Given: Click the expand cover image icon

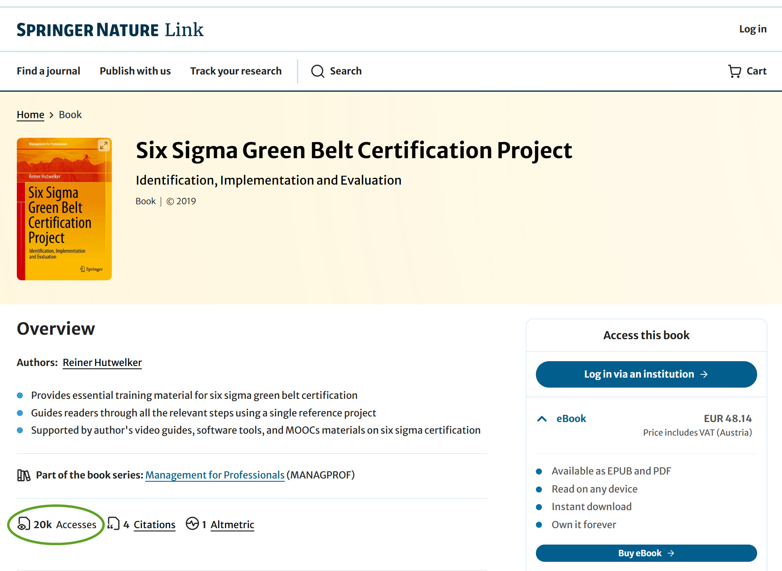Looking at the screenshot, I should (103, 145).
